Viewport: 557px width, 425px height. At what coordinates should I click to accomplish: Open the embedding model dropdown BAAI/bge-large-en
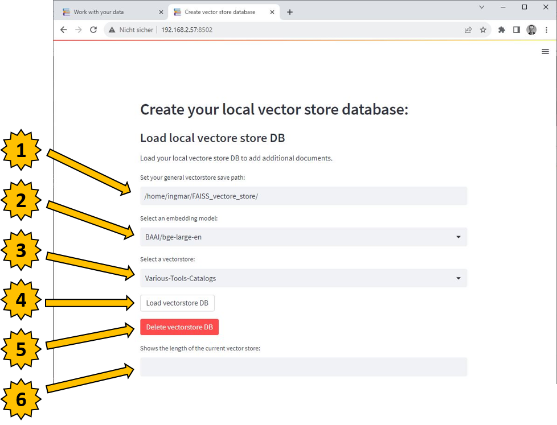[x=304, y=237]
